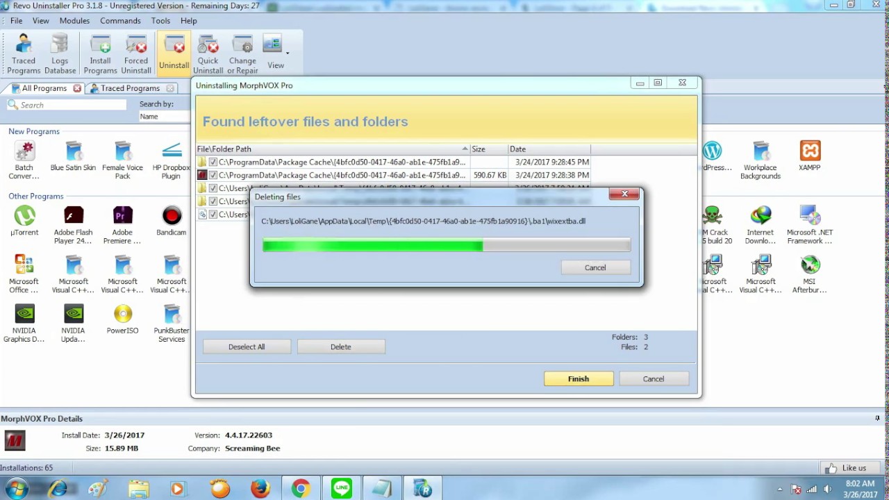Select the Microsoft Office program icon
Image resolution: width=889 pixels, height=500 pixels.
[24, 274]
